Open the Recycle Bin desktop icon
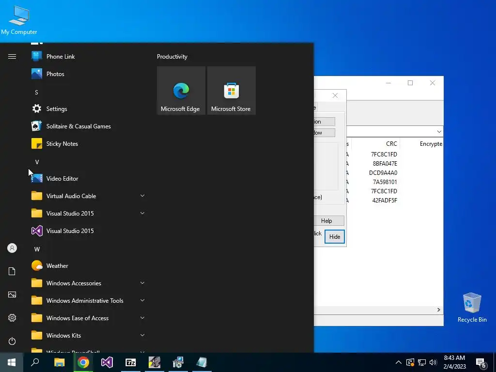Screen dimensions: 496x372 472,308
